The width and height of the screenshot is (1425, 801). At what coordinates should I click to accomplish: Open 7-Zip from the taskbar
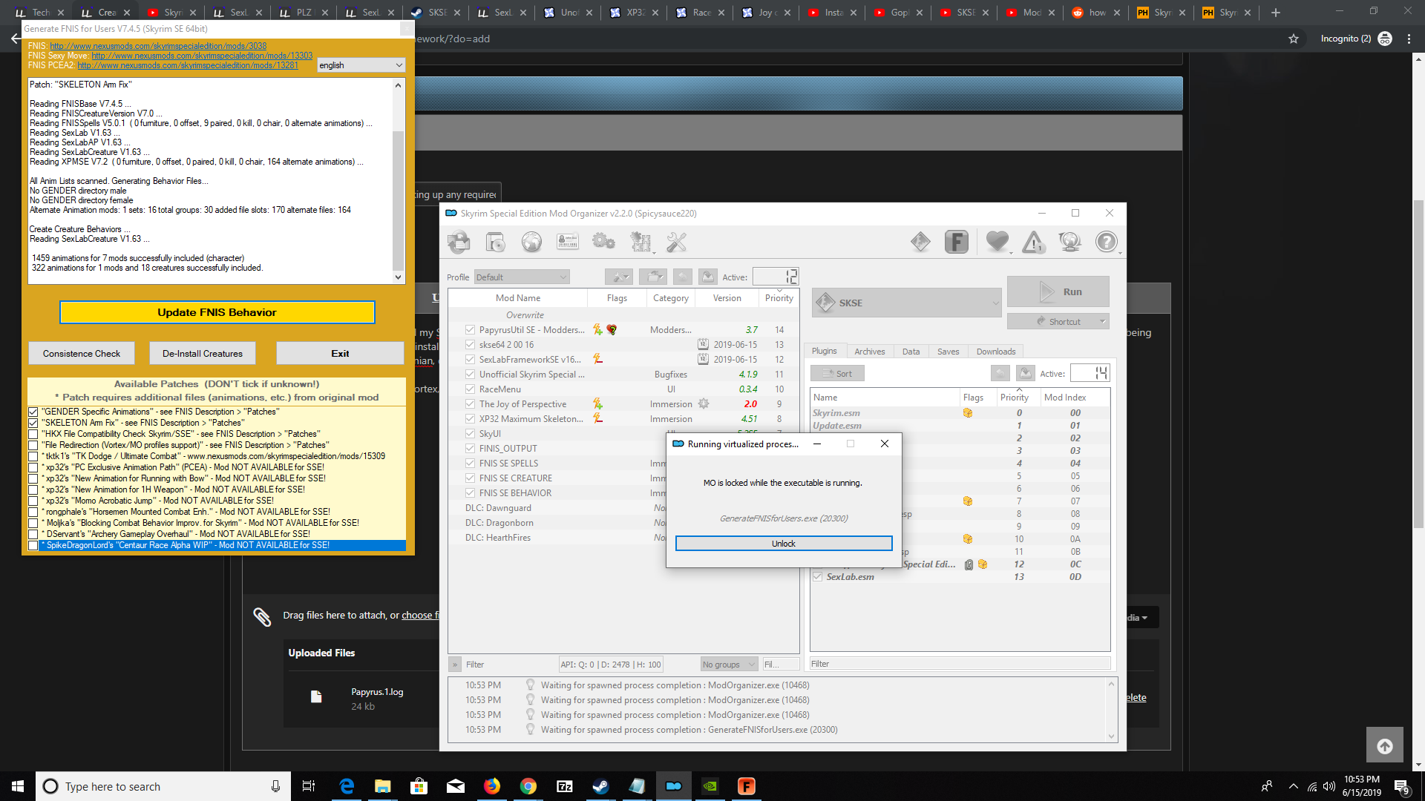pyautogui.click(x=564, y=786)
